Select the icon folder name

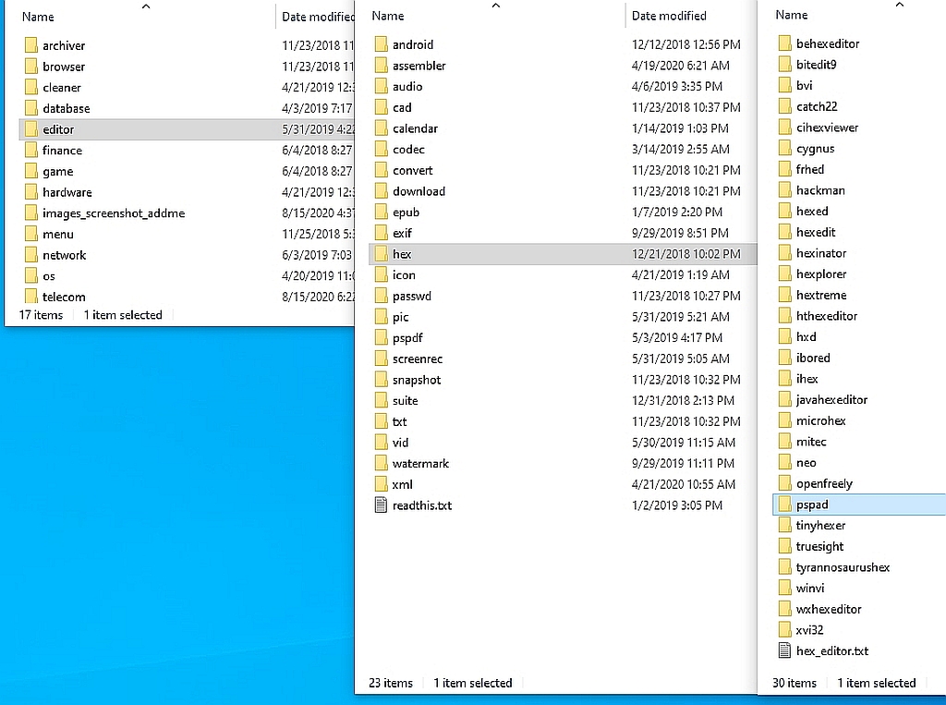point(404,274)
